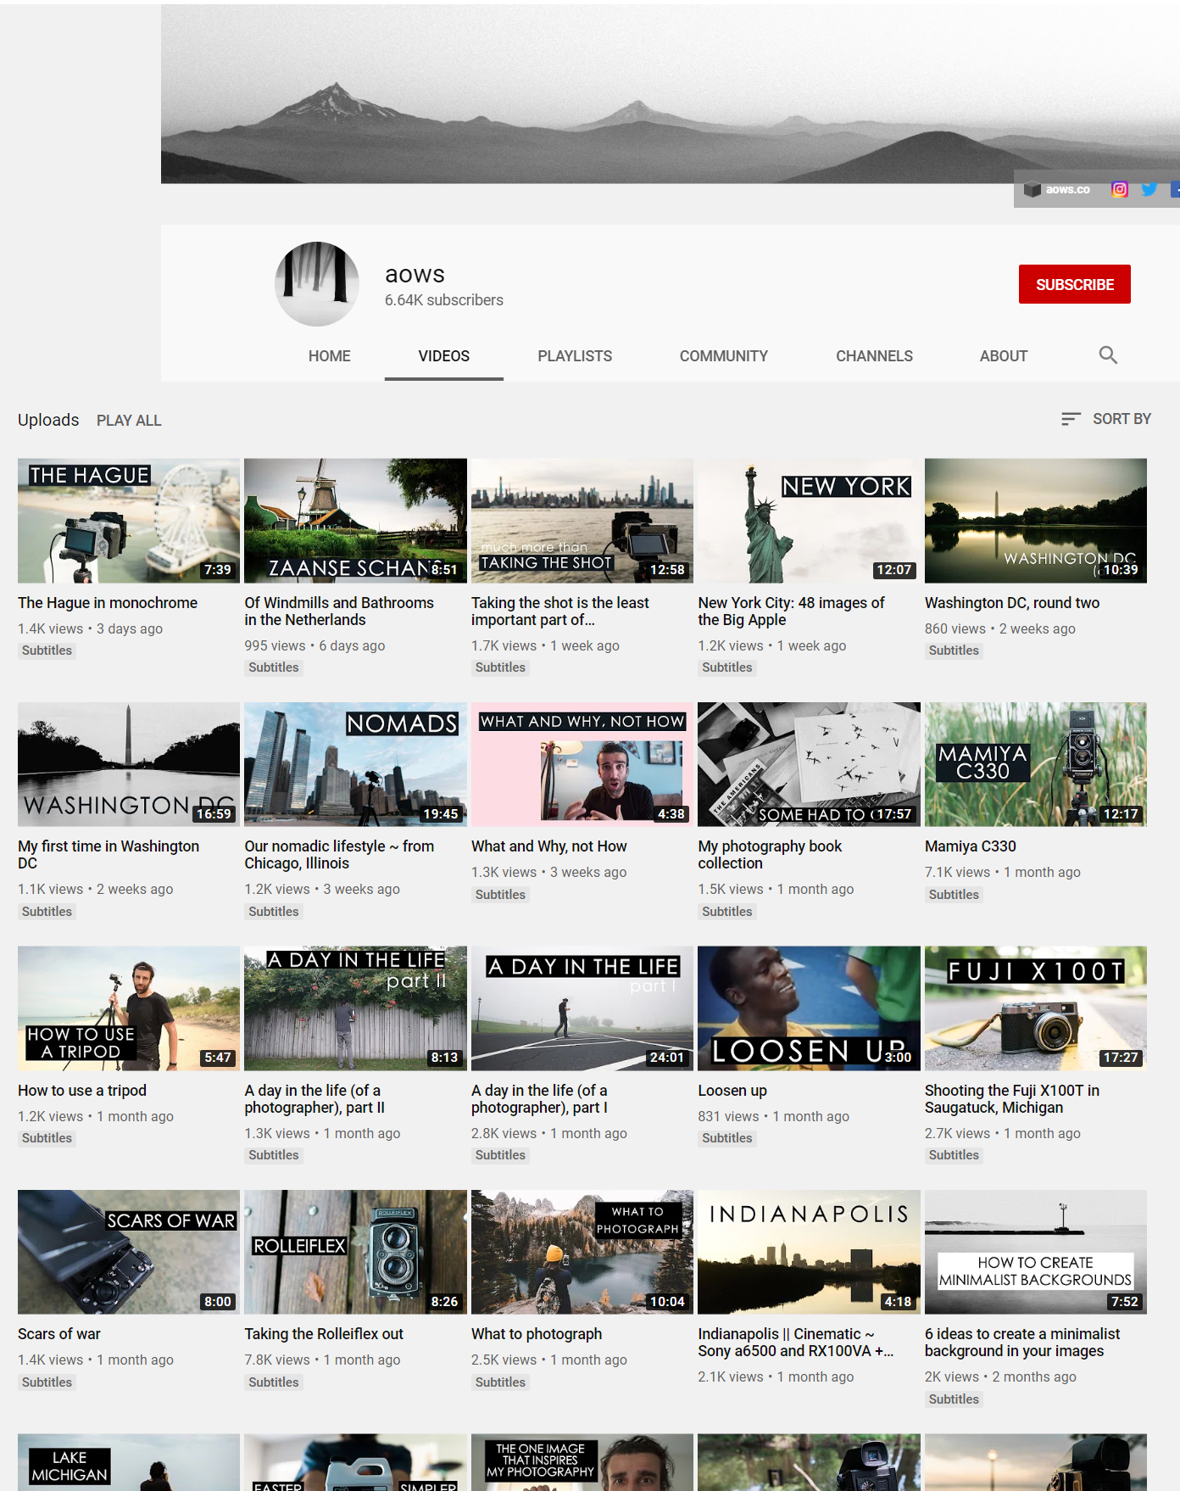
Task: Click Subtitles badge under The Hague video
Action: [x=47, y=651]
